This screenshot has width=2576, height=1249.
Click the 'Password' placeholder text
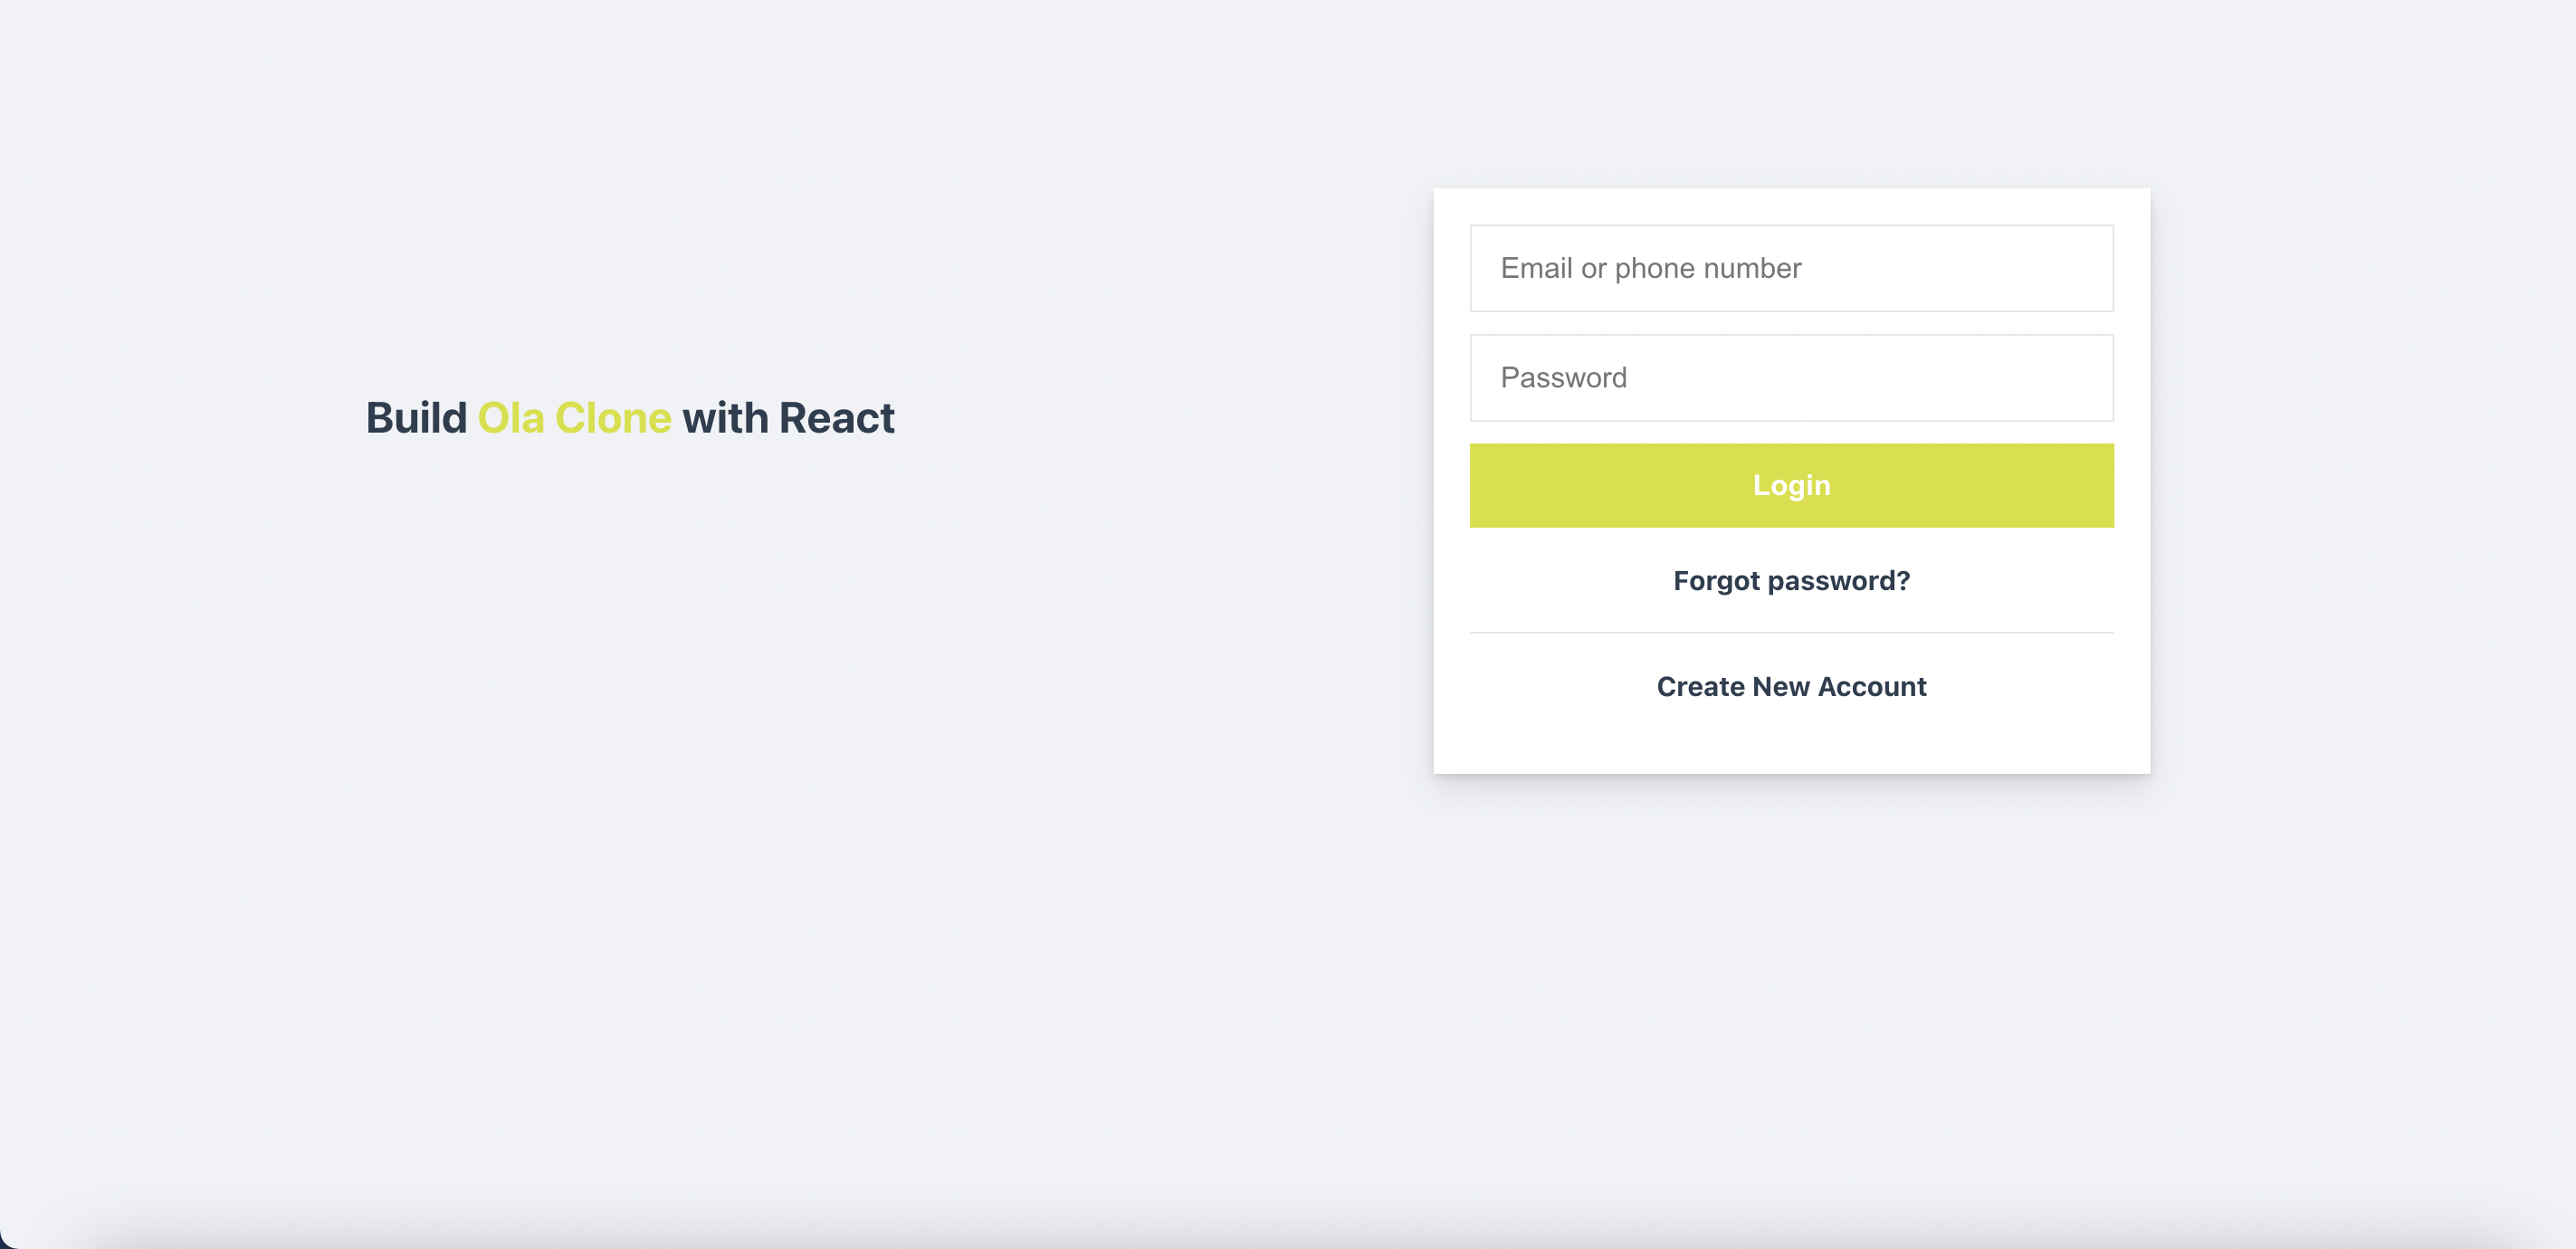1564,378
